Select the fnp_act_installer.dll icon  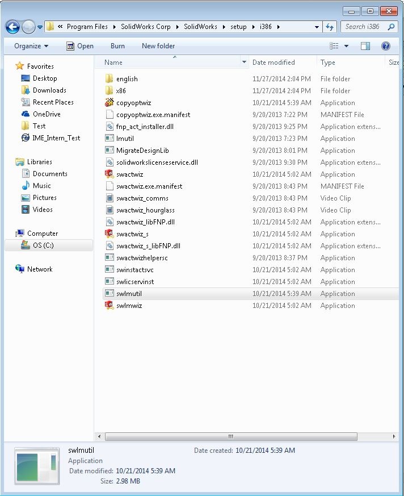[x=110, y=127]
